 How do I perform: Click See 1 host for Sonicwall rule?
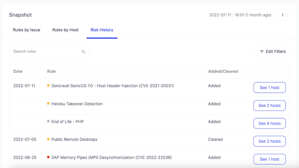269,87
